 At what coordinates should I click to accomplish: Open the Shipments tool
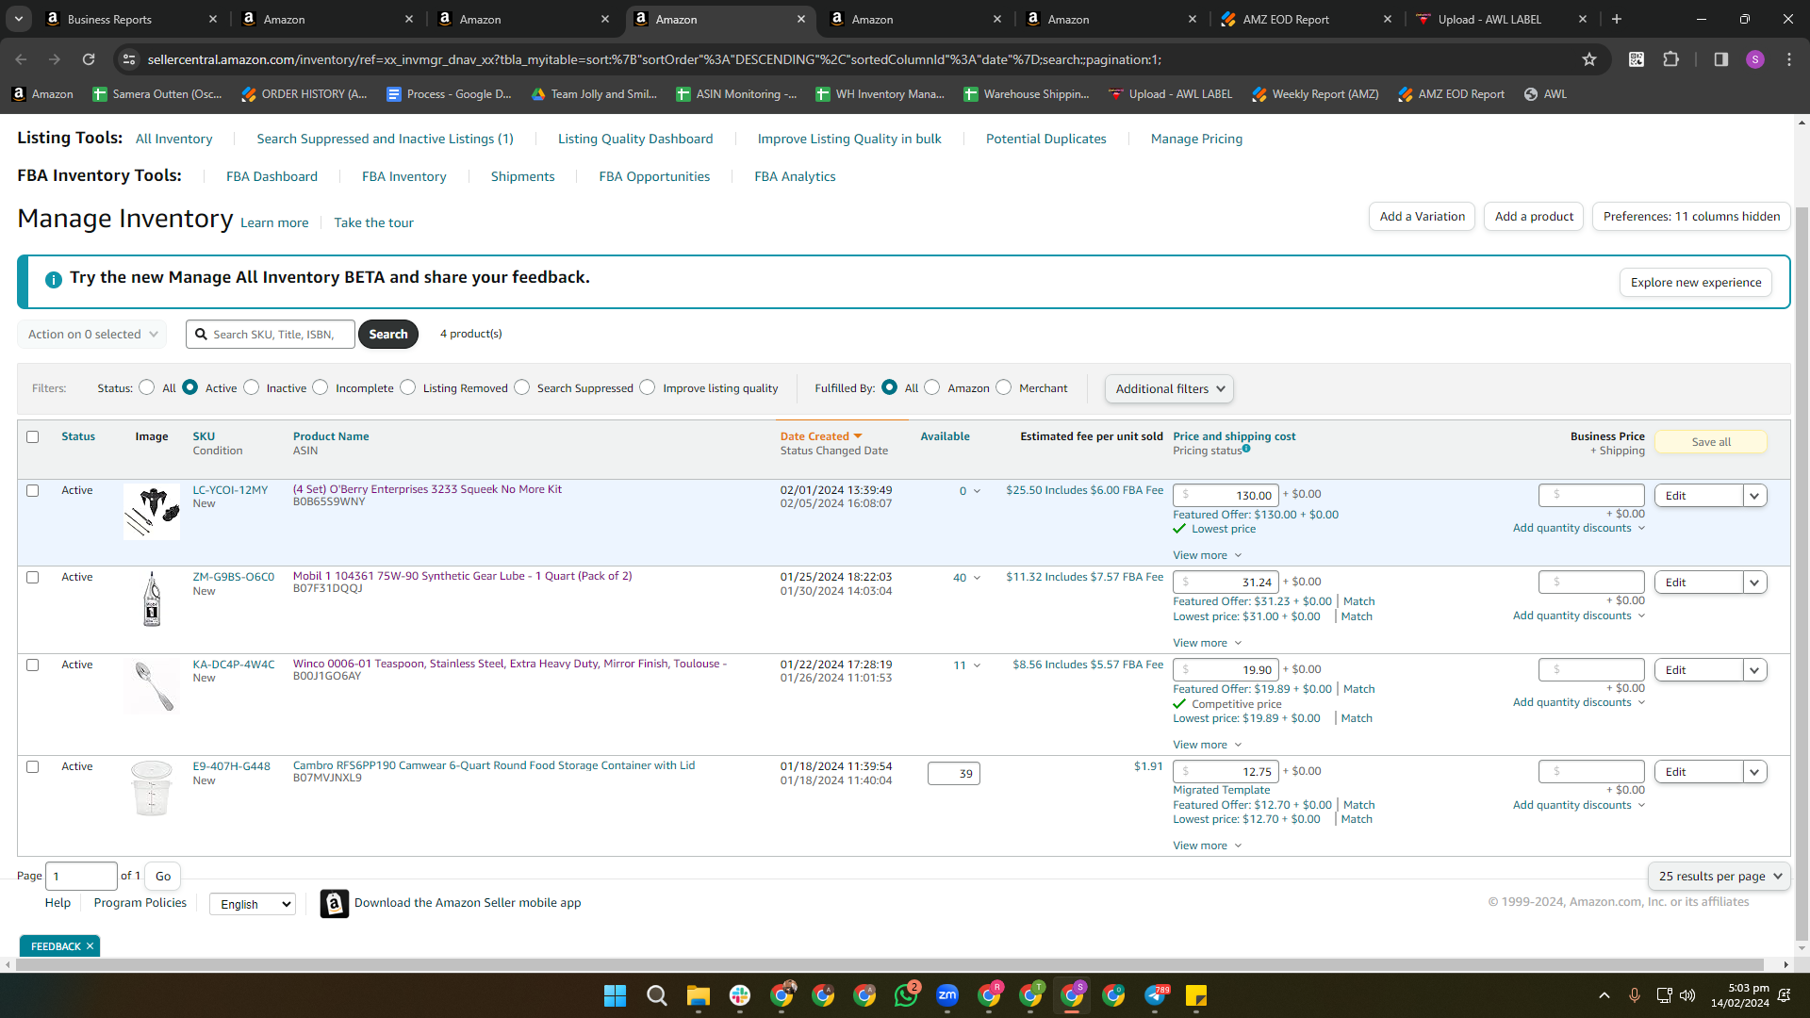pyautogui.click(x=522, y=176)
